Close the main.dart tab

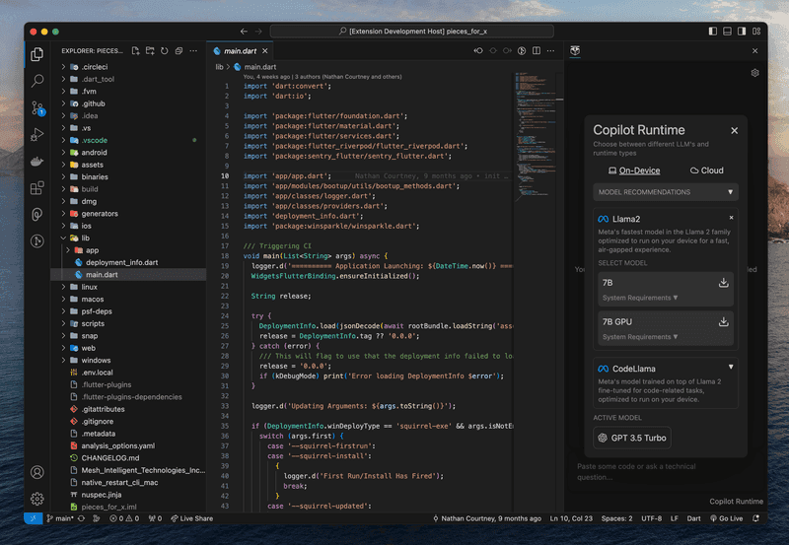[x=264, y=51]
